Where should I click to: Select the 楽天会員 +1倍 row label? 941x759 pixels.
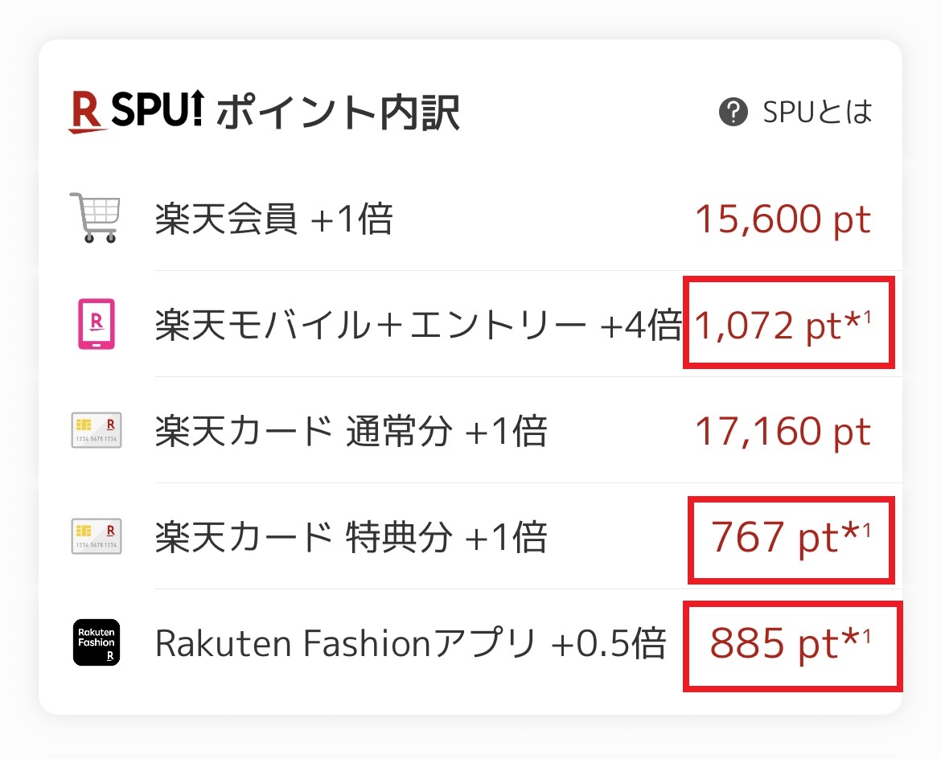click(273, 219)
